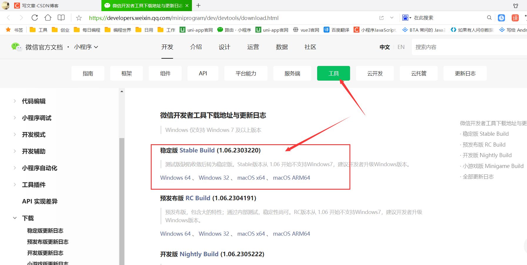Download Stable Build Windows 64
The image size is (527, 265).
coord(175,178)
